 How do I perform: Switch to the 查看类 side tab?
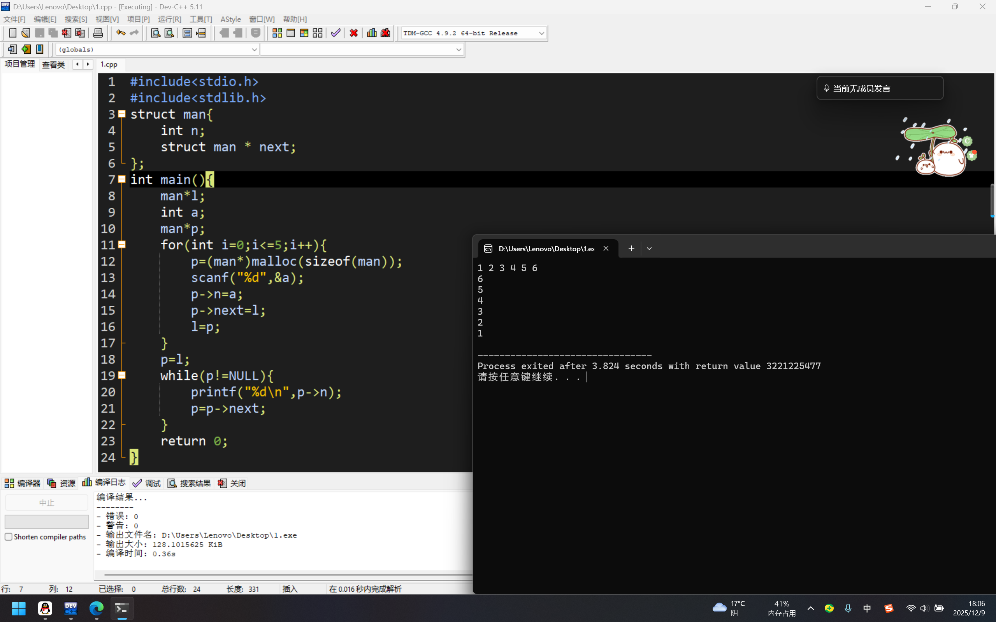[53, 65]
